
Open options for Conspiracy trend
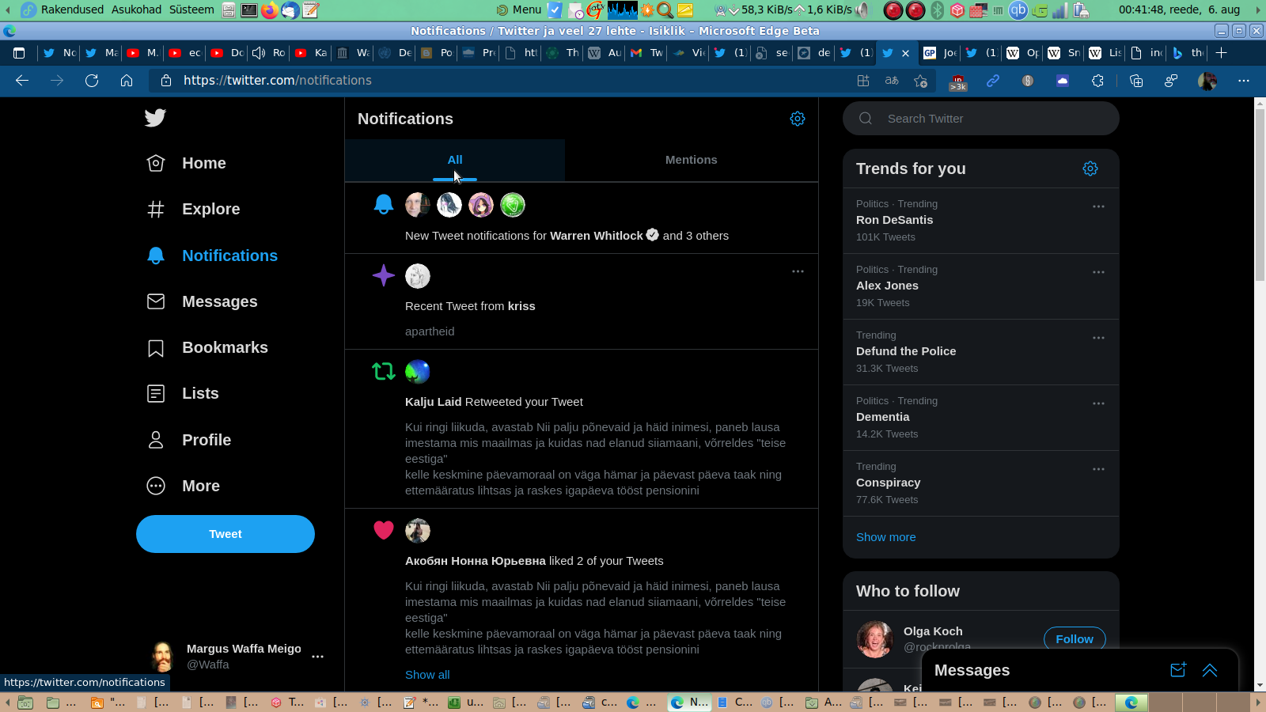pos(1098,469)
